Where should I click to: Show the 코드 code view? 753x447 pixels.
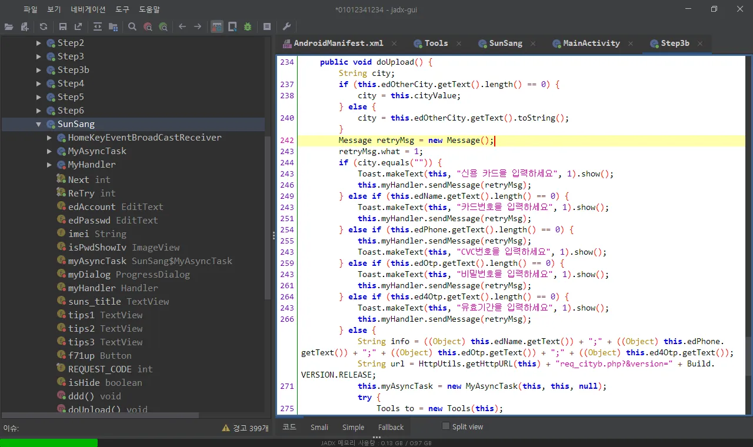click(289, 427)
